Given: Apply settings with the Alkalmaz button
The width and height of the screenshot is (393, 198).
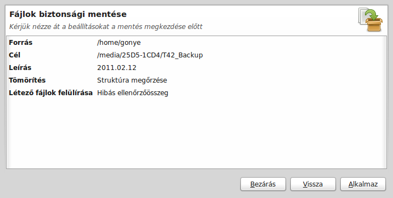Looking at the screenshot, I should coord(363,184).
